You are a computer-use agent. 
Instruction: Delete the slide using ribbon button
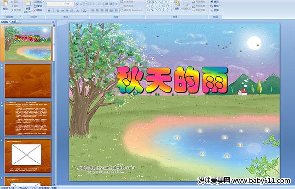coord(38,10)
